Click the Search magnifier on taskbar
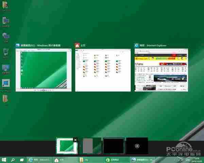The width and height of the screenshot is (204, 163). click(x=13, y=159)
